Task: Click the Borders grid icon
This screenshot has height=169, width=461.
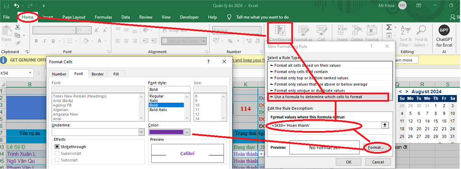Action: [x=69, y=41]
